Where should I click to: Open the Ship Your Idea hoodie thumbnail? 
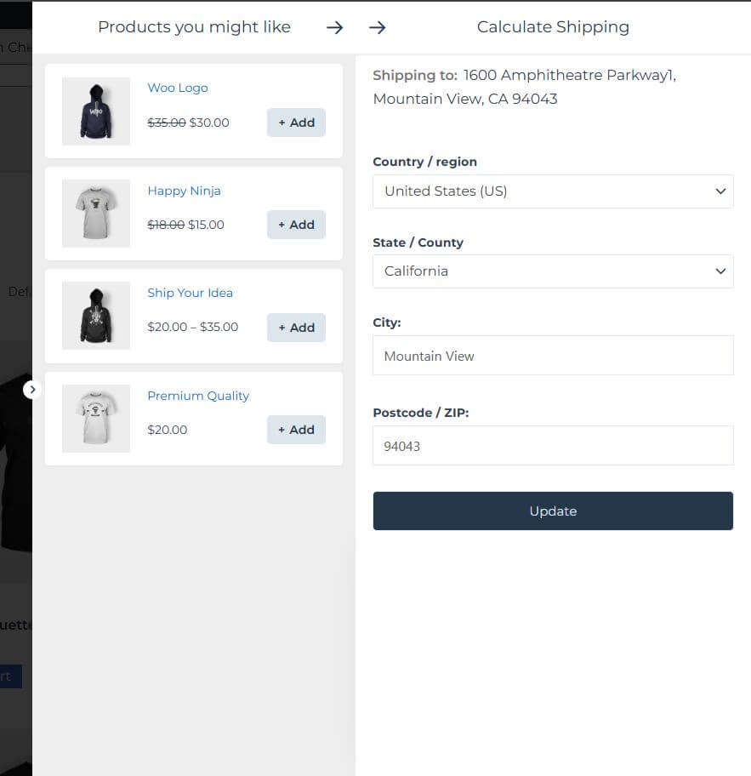click(x=96, y=316)
